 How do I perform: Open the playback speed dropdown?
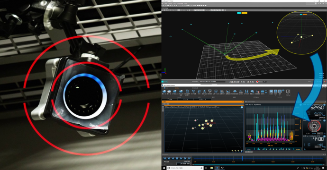(x=168, y=164)
